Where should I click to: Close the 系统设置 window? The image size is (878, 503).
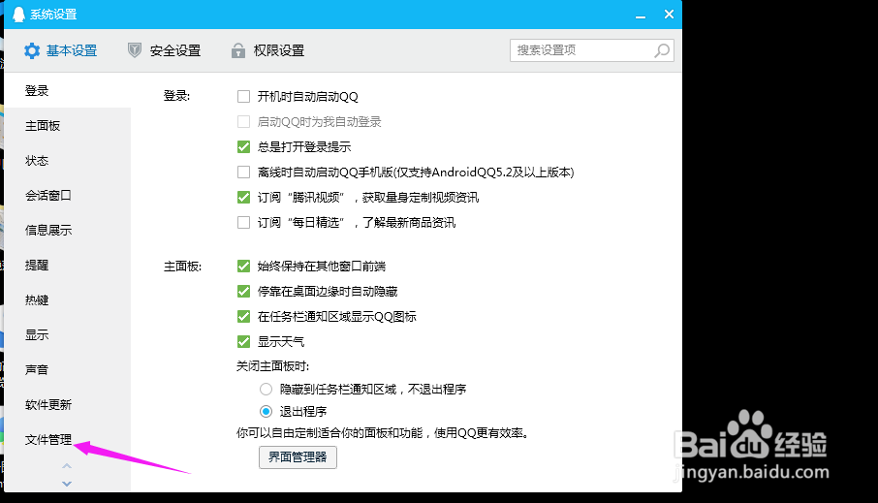(x=669, y=14)
